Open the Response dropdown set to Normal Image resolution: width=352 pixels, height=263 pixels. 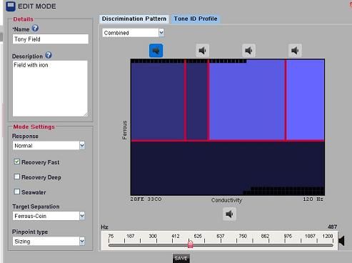[x=49, y=146]
